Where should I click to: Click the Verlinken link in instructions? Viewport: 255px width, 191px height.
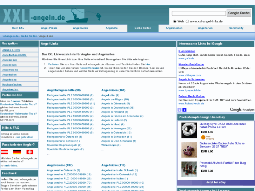[54, 64]
